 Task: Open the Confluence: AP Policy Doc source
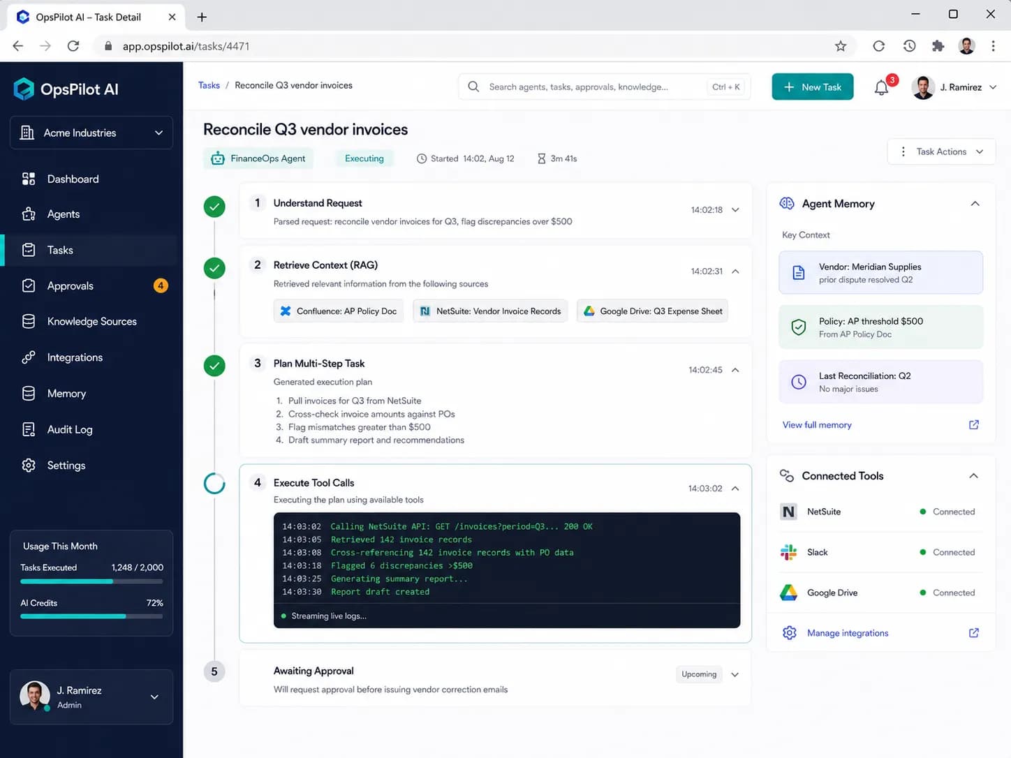pyautogui.click(x=339, y=311)
